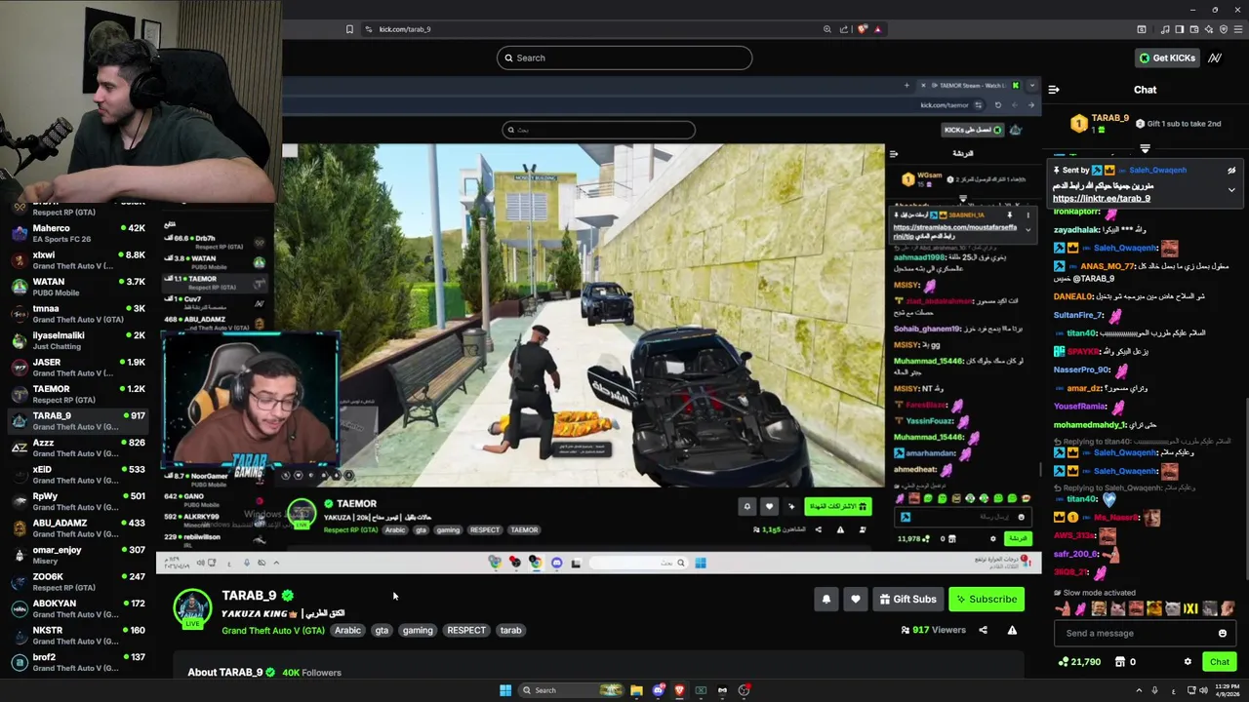Open the Leo AI sparkle icon
The image size is (1249, 702).
click(x=1209, y=29)
